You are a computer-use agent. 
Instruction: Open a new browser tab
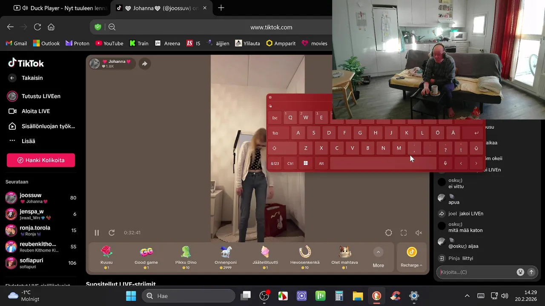[x=221, y=8]
